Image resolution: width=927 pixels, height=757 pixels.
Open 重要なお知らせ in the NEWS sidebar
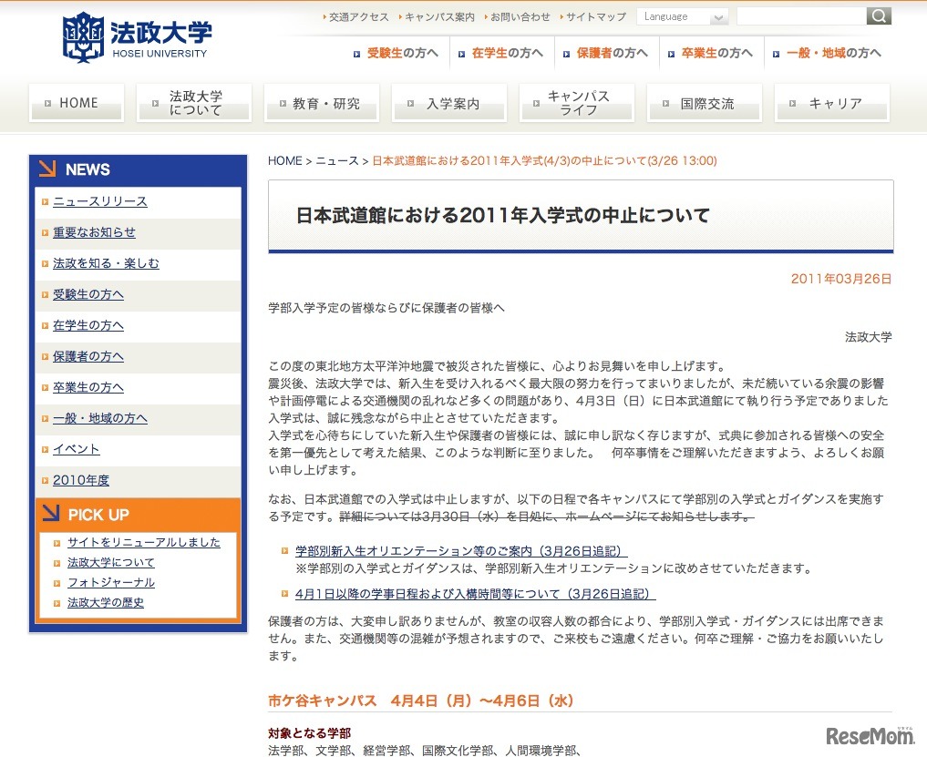pos(94,232)
